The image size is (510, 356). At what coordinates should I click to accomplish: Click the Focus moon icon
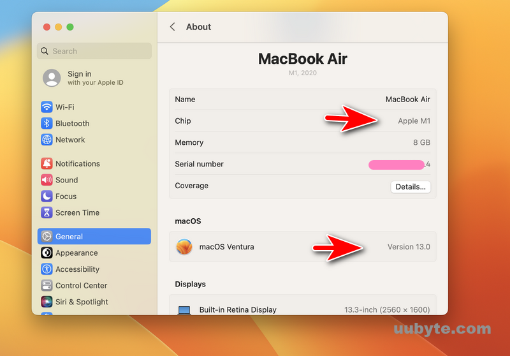pyautogui.click(x=47, y=196)
